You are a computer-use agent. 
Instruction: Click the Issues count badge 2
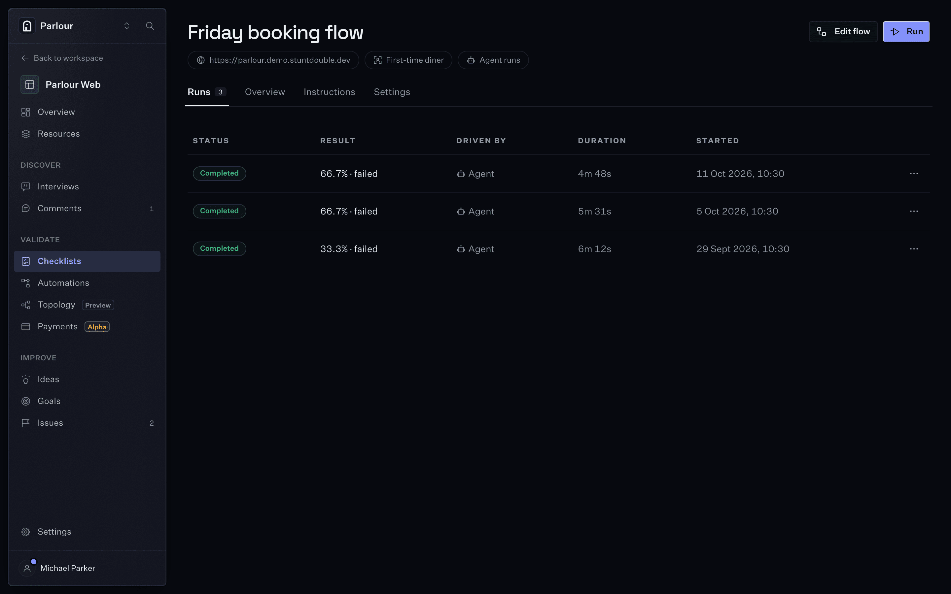pos(152,423)
